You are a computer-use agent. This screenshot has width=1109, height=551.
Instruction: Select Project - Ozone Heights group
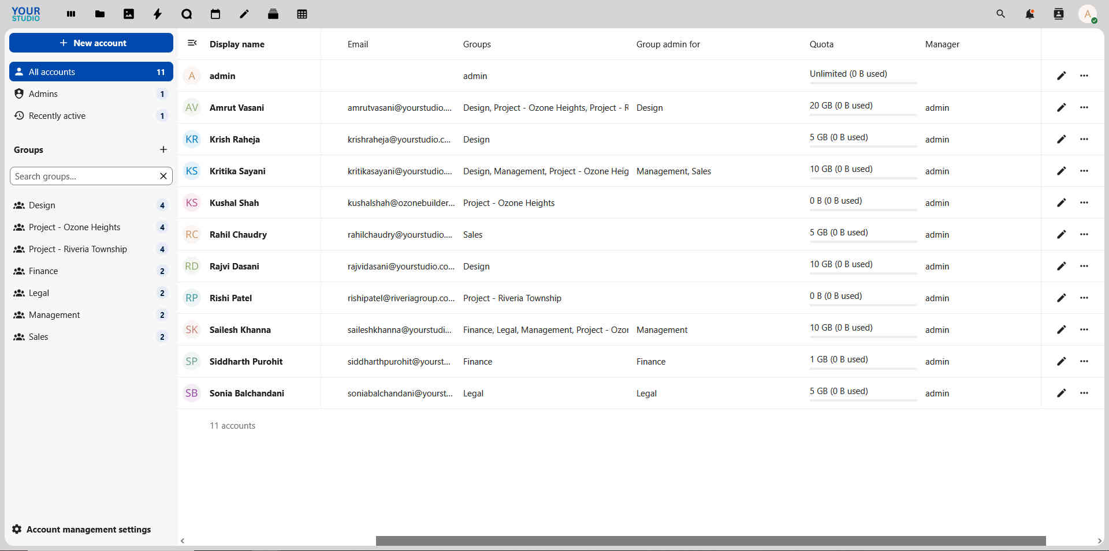[x=91, y=227]
